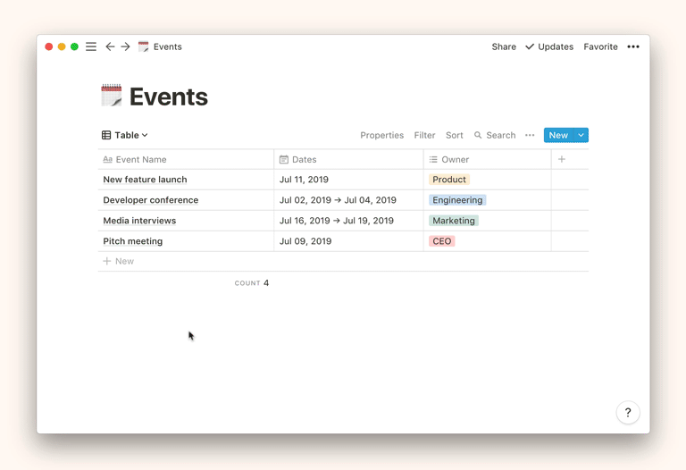Screen dimensions: 686x470
Task: Click the Sort option
Action: pos(454,136)
